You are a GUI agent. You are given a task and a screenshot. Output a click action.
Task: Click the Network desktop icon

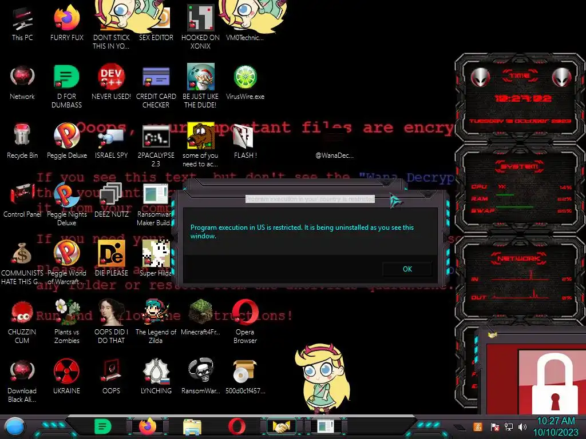point(22,82)
